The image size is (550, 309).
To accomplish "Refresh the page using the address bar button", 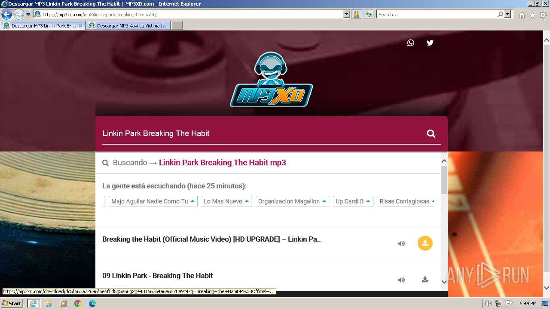I will click(368, 14).
